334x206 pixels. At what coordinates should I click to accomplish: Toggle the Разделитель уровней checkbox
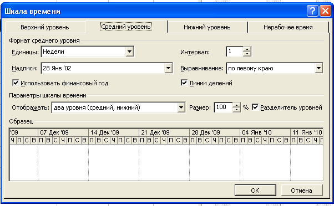(x=255, y=107)
